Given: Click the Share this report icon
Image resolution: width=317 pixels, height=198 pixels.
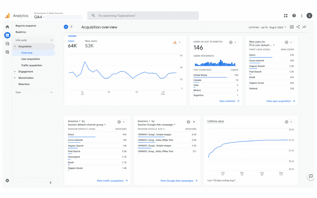Looking at the screenshot, I should [x=298, y=27].
